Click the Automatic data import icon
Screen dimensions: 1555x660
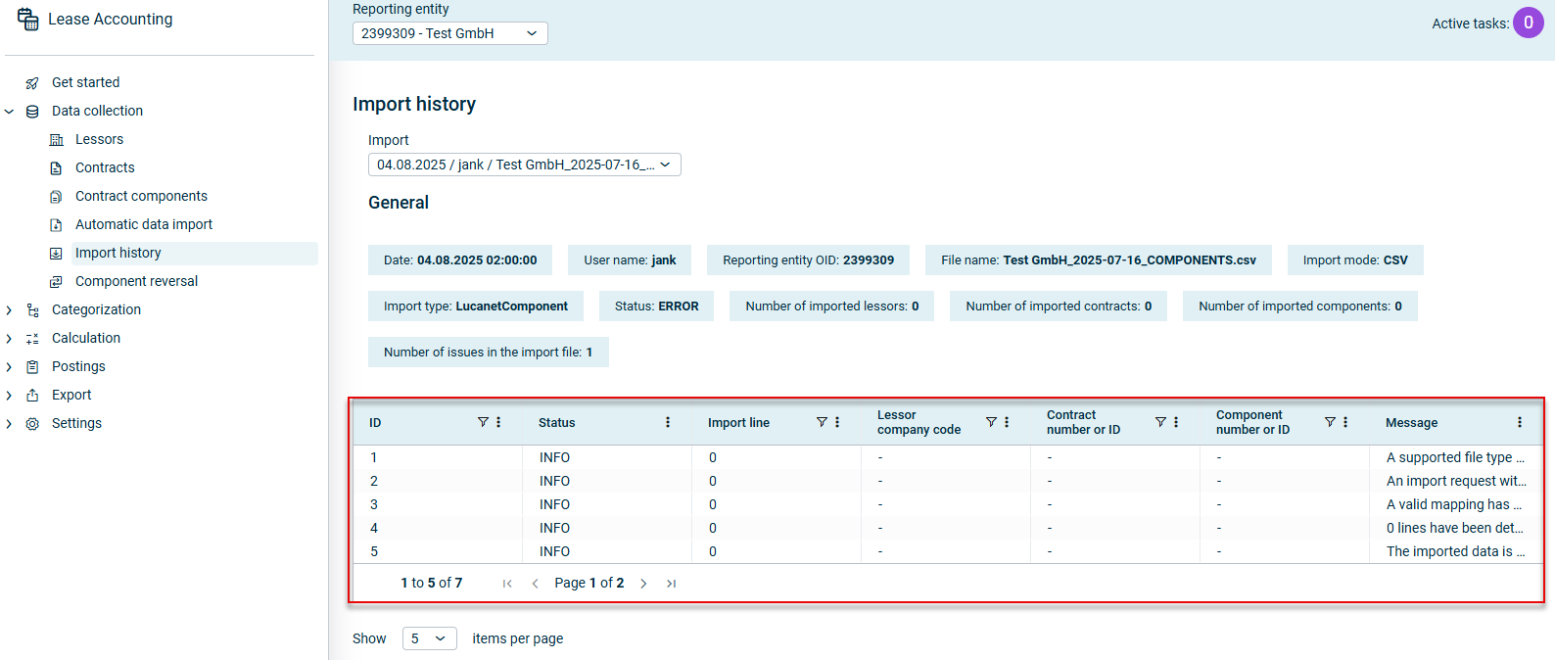pyautogui.click(x=56, y=225)
